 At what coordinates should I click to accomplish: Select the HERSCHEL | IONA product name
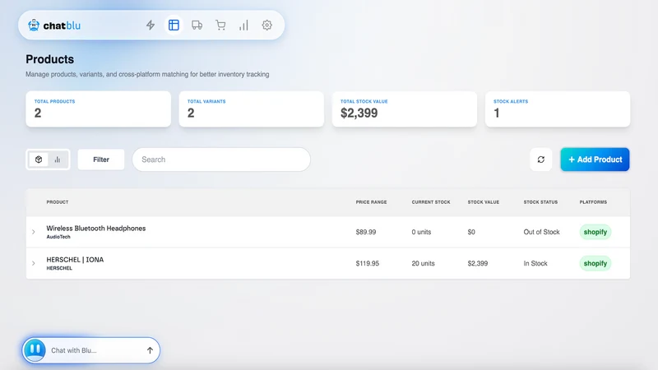coord(75,260)
